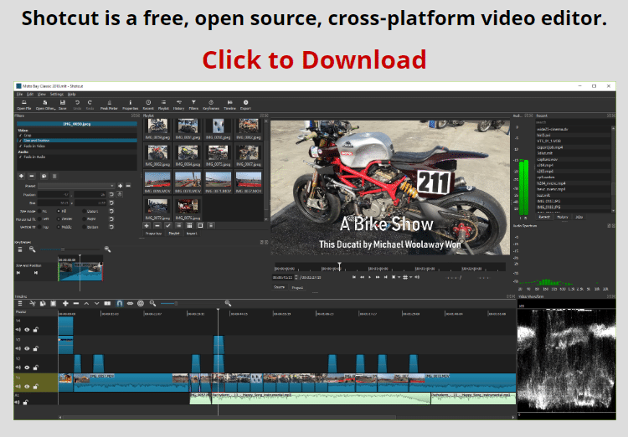Image resolution: width=628 pixels, height=437 pixels.
Task: Open the timeline hamburger menu
Action: tap(20, 303)
